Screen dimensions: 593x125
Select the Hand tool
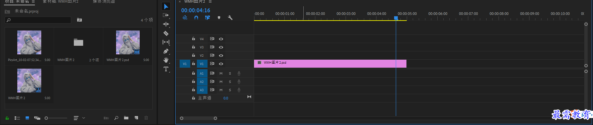tap(166, 60)
